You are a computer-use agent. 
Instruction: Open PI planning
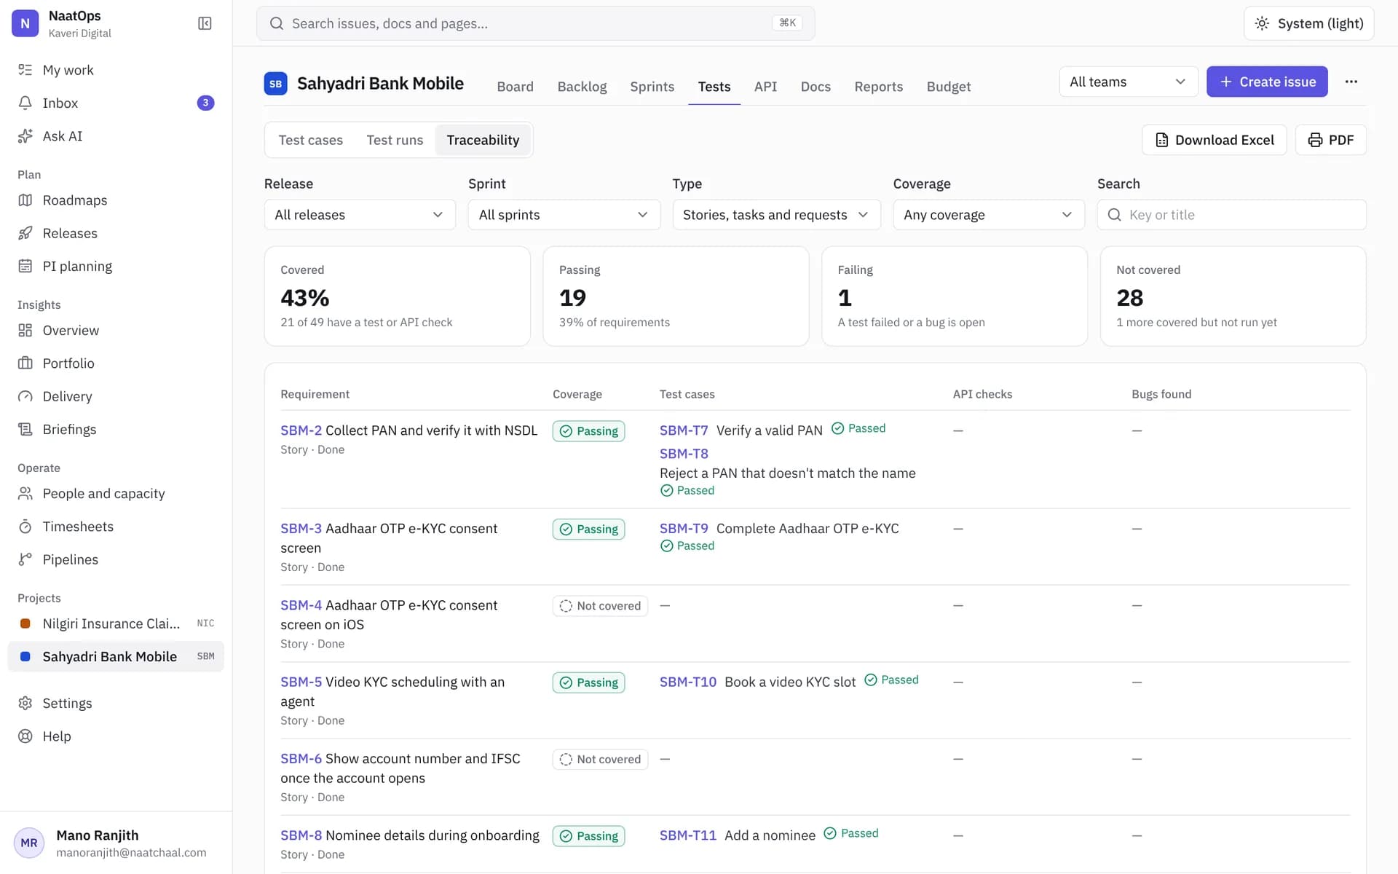click(116, 266)
